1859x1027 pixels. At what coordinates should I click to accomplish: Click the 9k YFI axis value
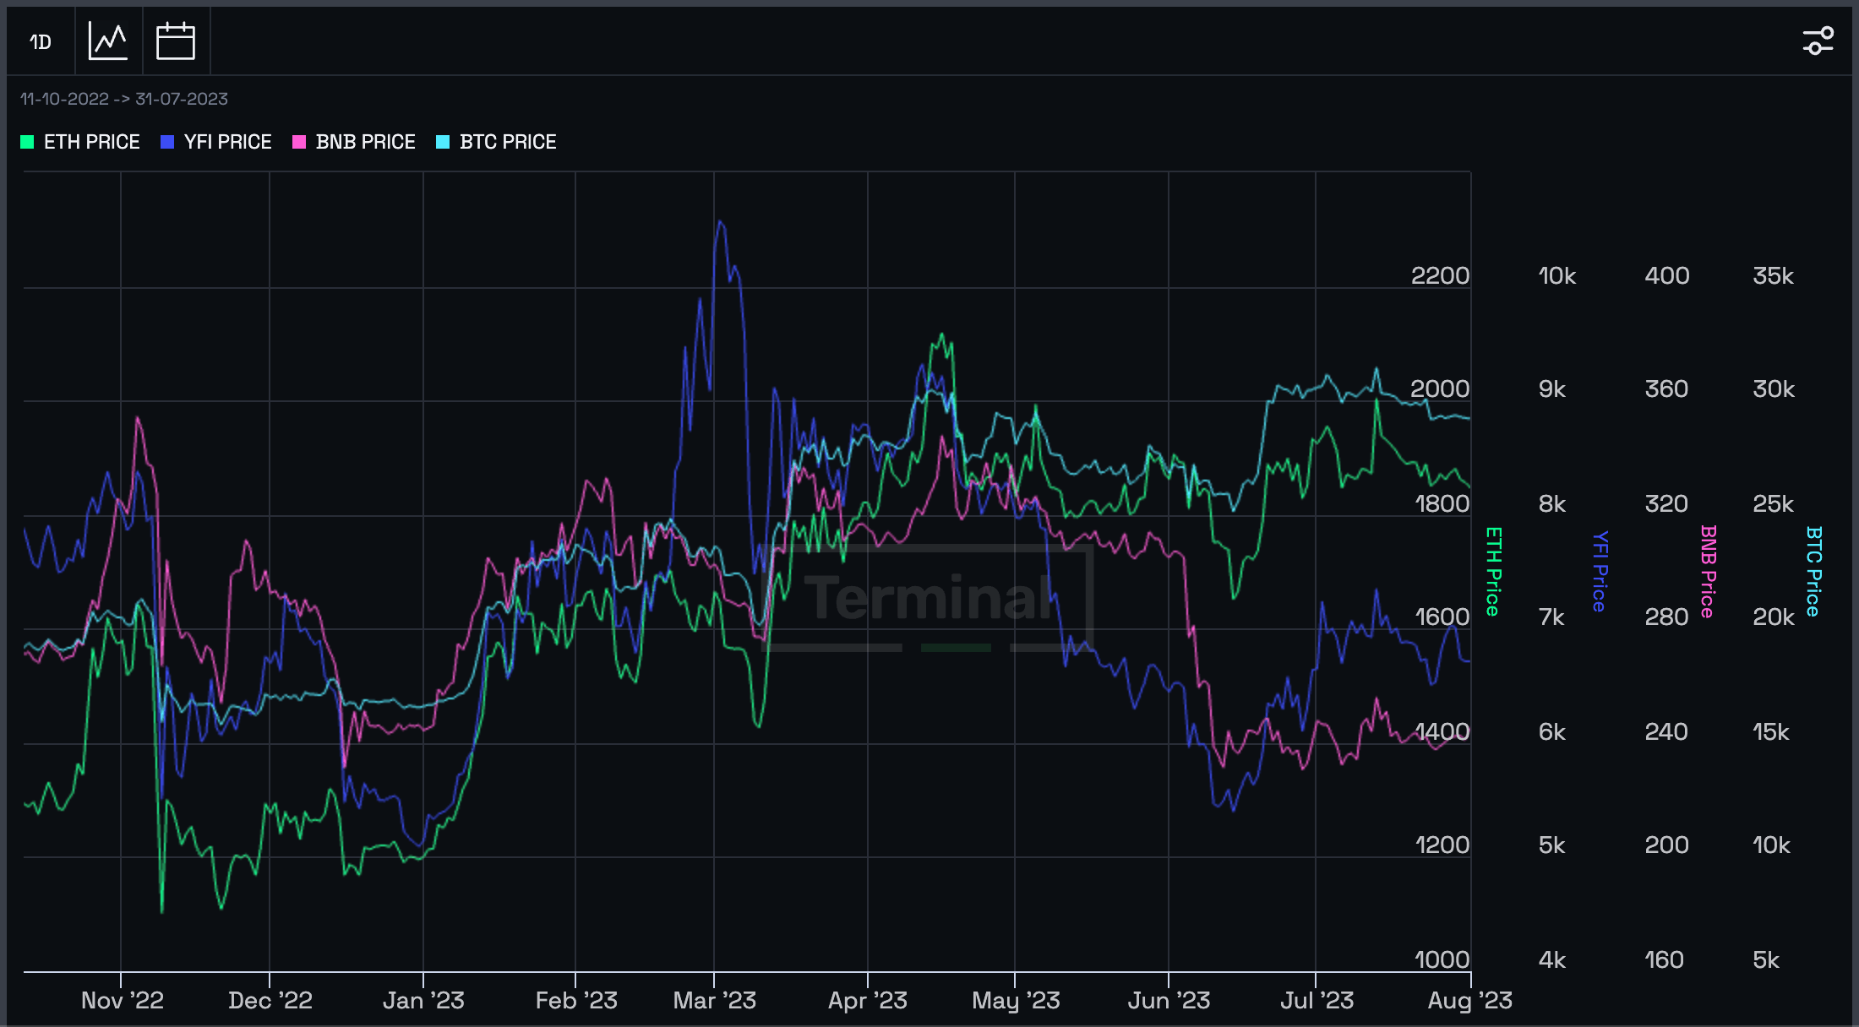tap(1552, 389)
